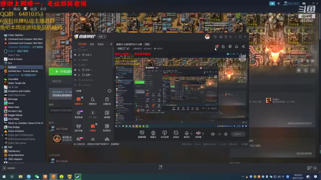Open the 房管助手 tool icon
This screenshot has height=180, width=321.
point(93,101)
